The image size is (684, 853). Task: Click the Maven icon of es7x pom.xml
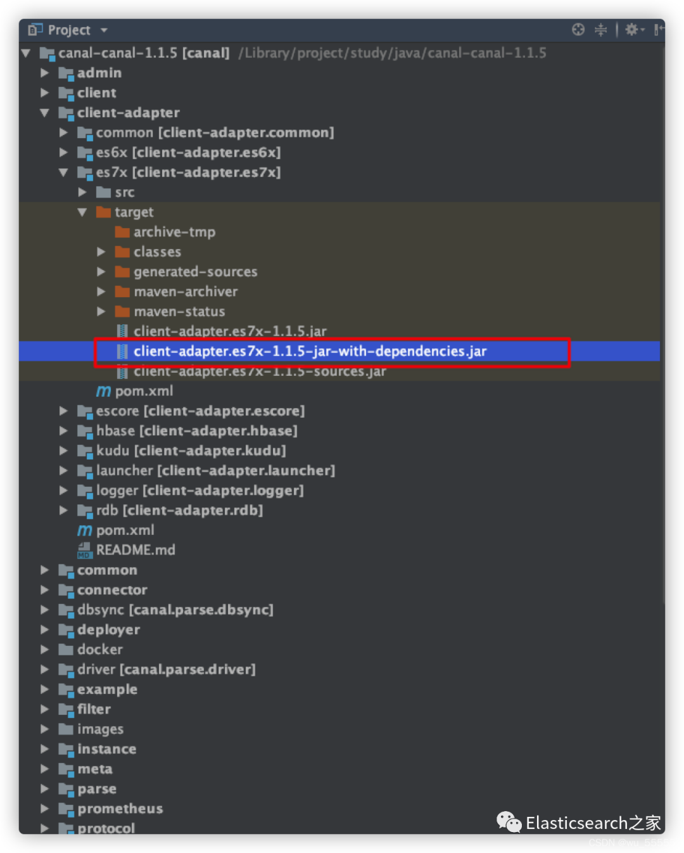click(x=103, y=391)
